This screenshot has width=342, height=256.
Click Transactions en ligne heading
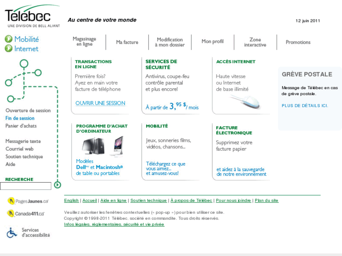(x=93, y=64)
